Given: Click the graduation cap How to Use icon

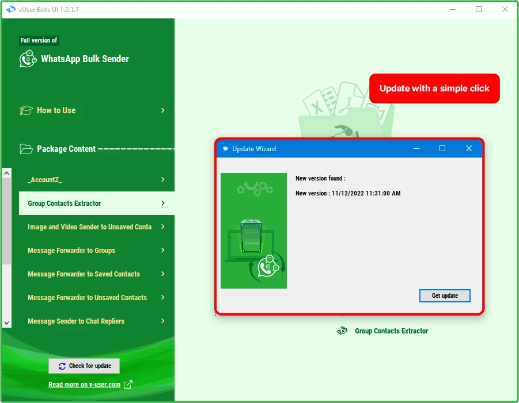Looking at the screenshot, I should point(26,110).
